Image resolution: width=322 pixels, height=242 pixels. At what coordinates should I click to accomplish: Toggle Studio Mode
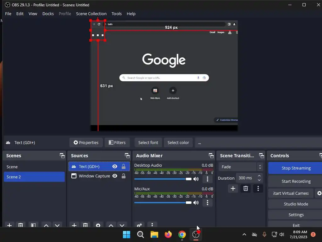point(296,204)
